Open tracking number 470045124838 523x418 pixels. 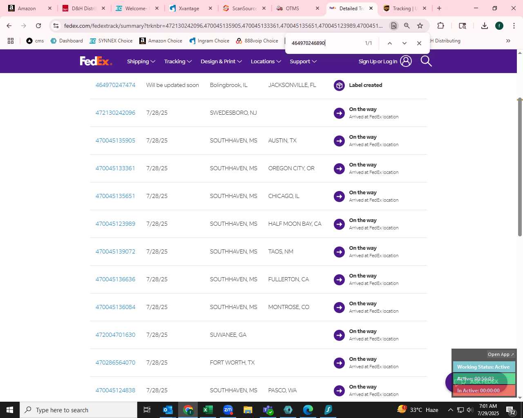(x=115, y=391)
